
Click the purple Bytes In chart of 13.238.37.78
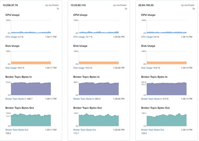click(31, 89)
